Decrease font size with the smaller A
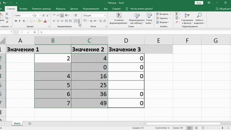 pos(47,16)
